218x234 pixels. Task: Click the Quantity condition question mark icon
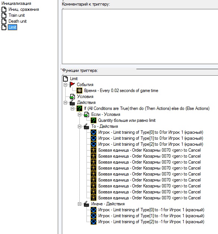[94, 120]
